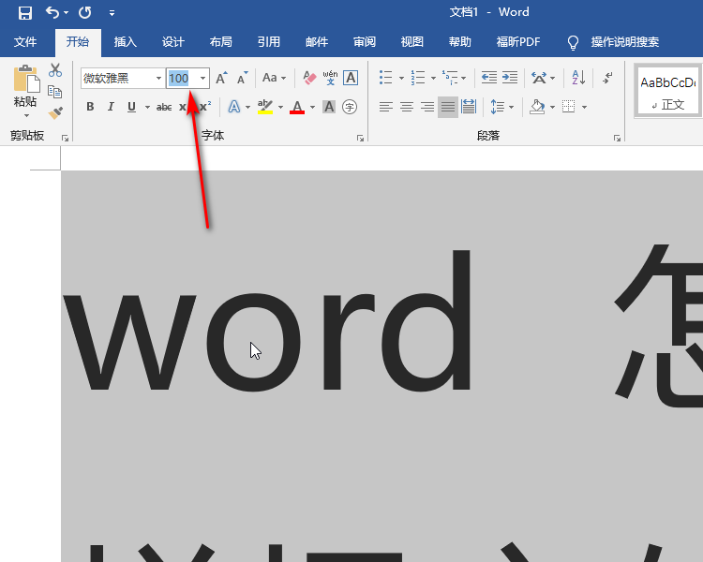Center align the text

tap(407, 107)
